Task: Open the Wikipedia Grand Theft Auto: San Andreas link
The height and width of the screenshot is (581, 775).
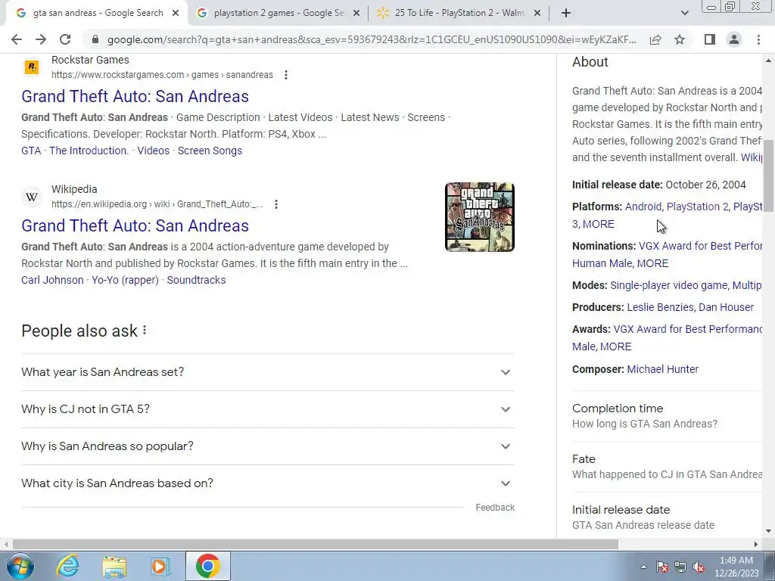Action: click(135, 225)
